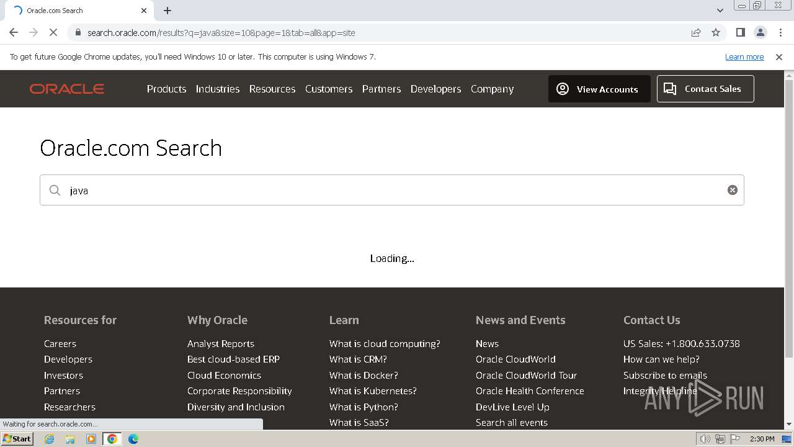Image resolution: width=794 pixels, height=447 pixels.
Task: Stop page loading button
Action: click(53, 32)
